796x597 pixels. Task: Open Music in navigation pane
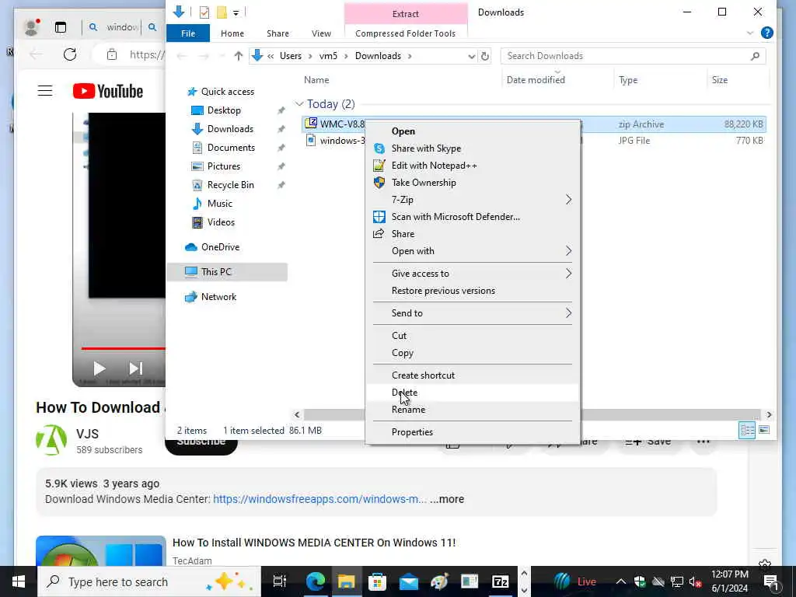219,204
